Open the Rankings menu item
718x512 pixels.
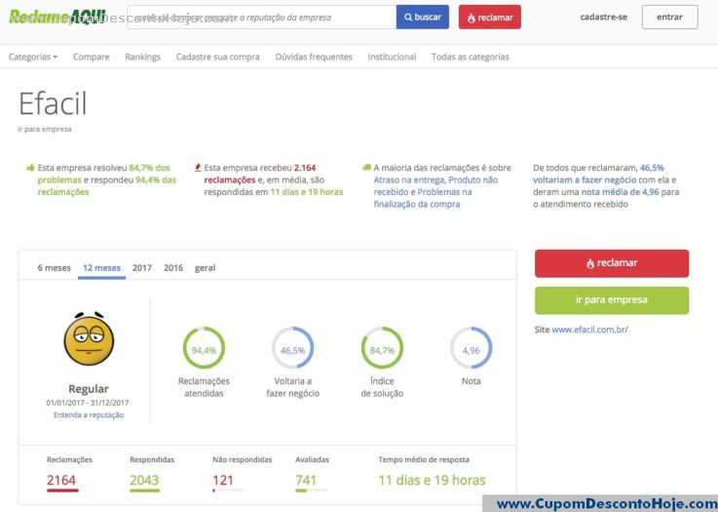point(142,57)
